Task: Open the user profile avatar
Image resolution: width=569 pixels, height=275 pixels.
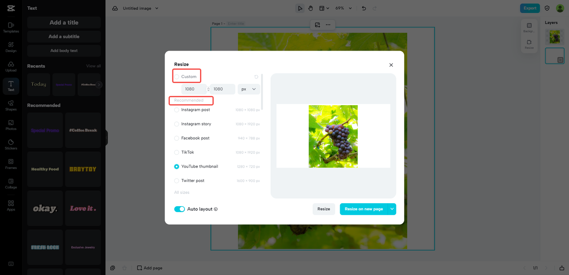Action: click(x=560, y=8)
